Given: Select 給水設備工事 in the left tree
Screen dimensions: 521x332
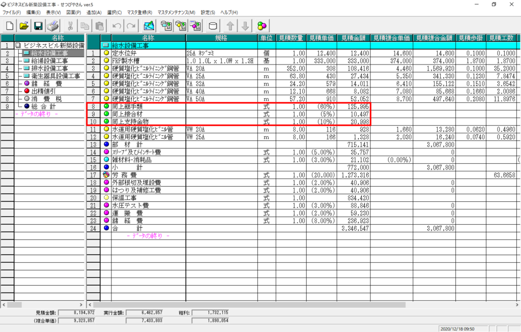Looking at the screenshot, I should pos(49,53).
